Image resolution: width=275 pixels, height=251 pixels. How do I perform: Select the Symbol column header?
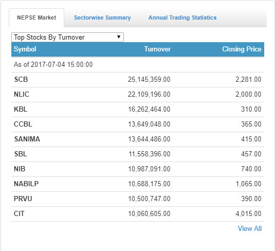pyautogui.click(x=25, y=49)
